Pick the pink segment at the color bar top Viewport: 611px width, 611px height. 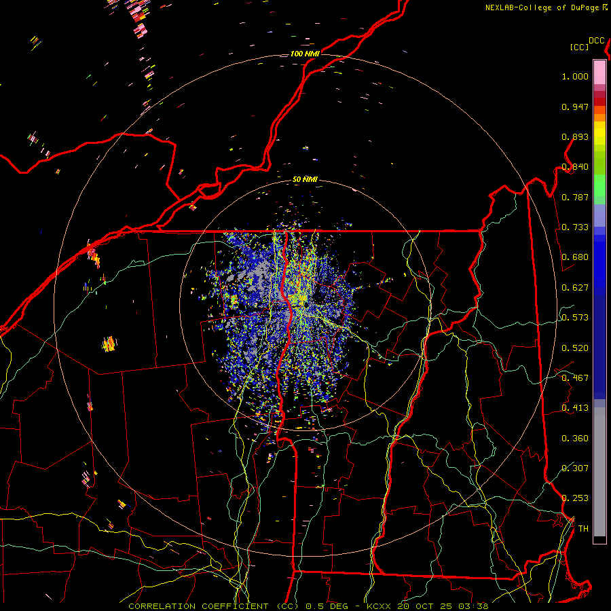pyautogui.click(x=599, y=72)
